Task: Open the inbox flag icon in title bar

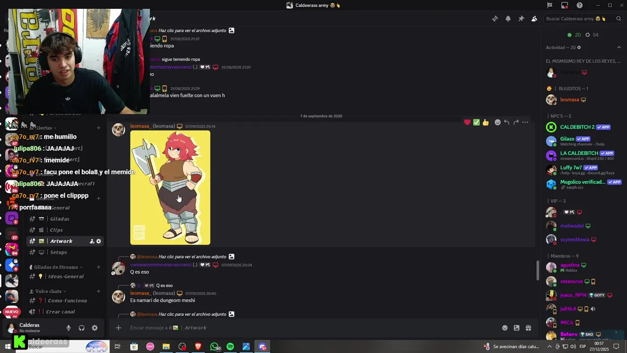Action: [x=550, y=5]
